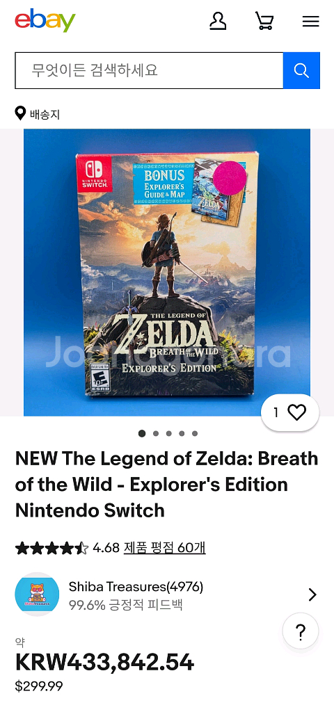Open Shiba Treasures(4976) seller name
334x712 pixels.
pos(136,587)
